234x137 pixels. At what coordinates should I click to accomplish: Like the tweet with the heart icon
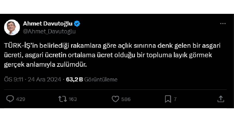tap(115, 99)
